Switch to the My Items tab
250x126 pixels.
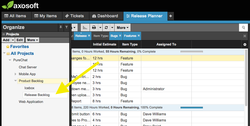pos(47,16)
